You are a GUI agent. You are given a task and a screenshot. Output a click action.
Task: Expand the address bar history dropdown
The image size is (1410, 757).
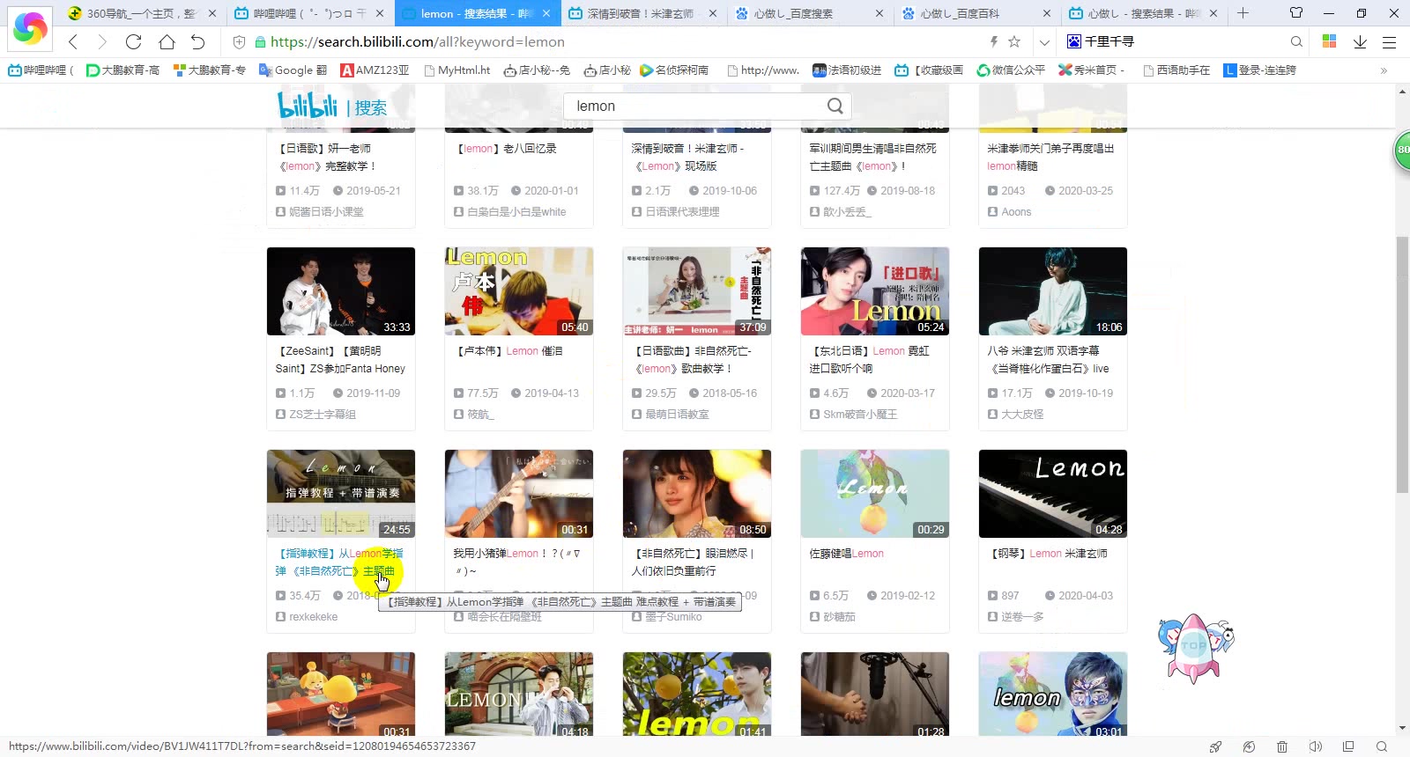(1044, 41)
